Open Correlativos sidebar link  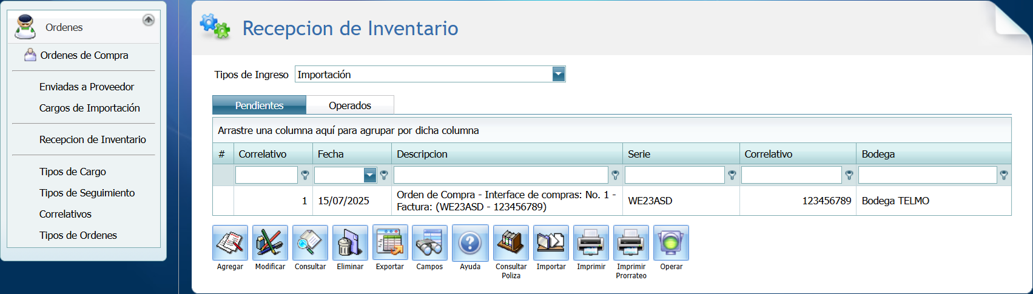click(x=66, y=214)
